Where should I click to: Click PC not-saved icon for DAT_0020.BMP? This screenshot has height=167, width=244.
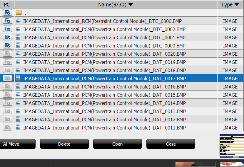(x=7, y=54)
